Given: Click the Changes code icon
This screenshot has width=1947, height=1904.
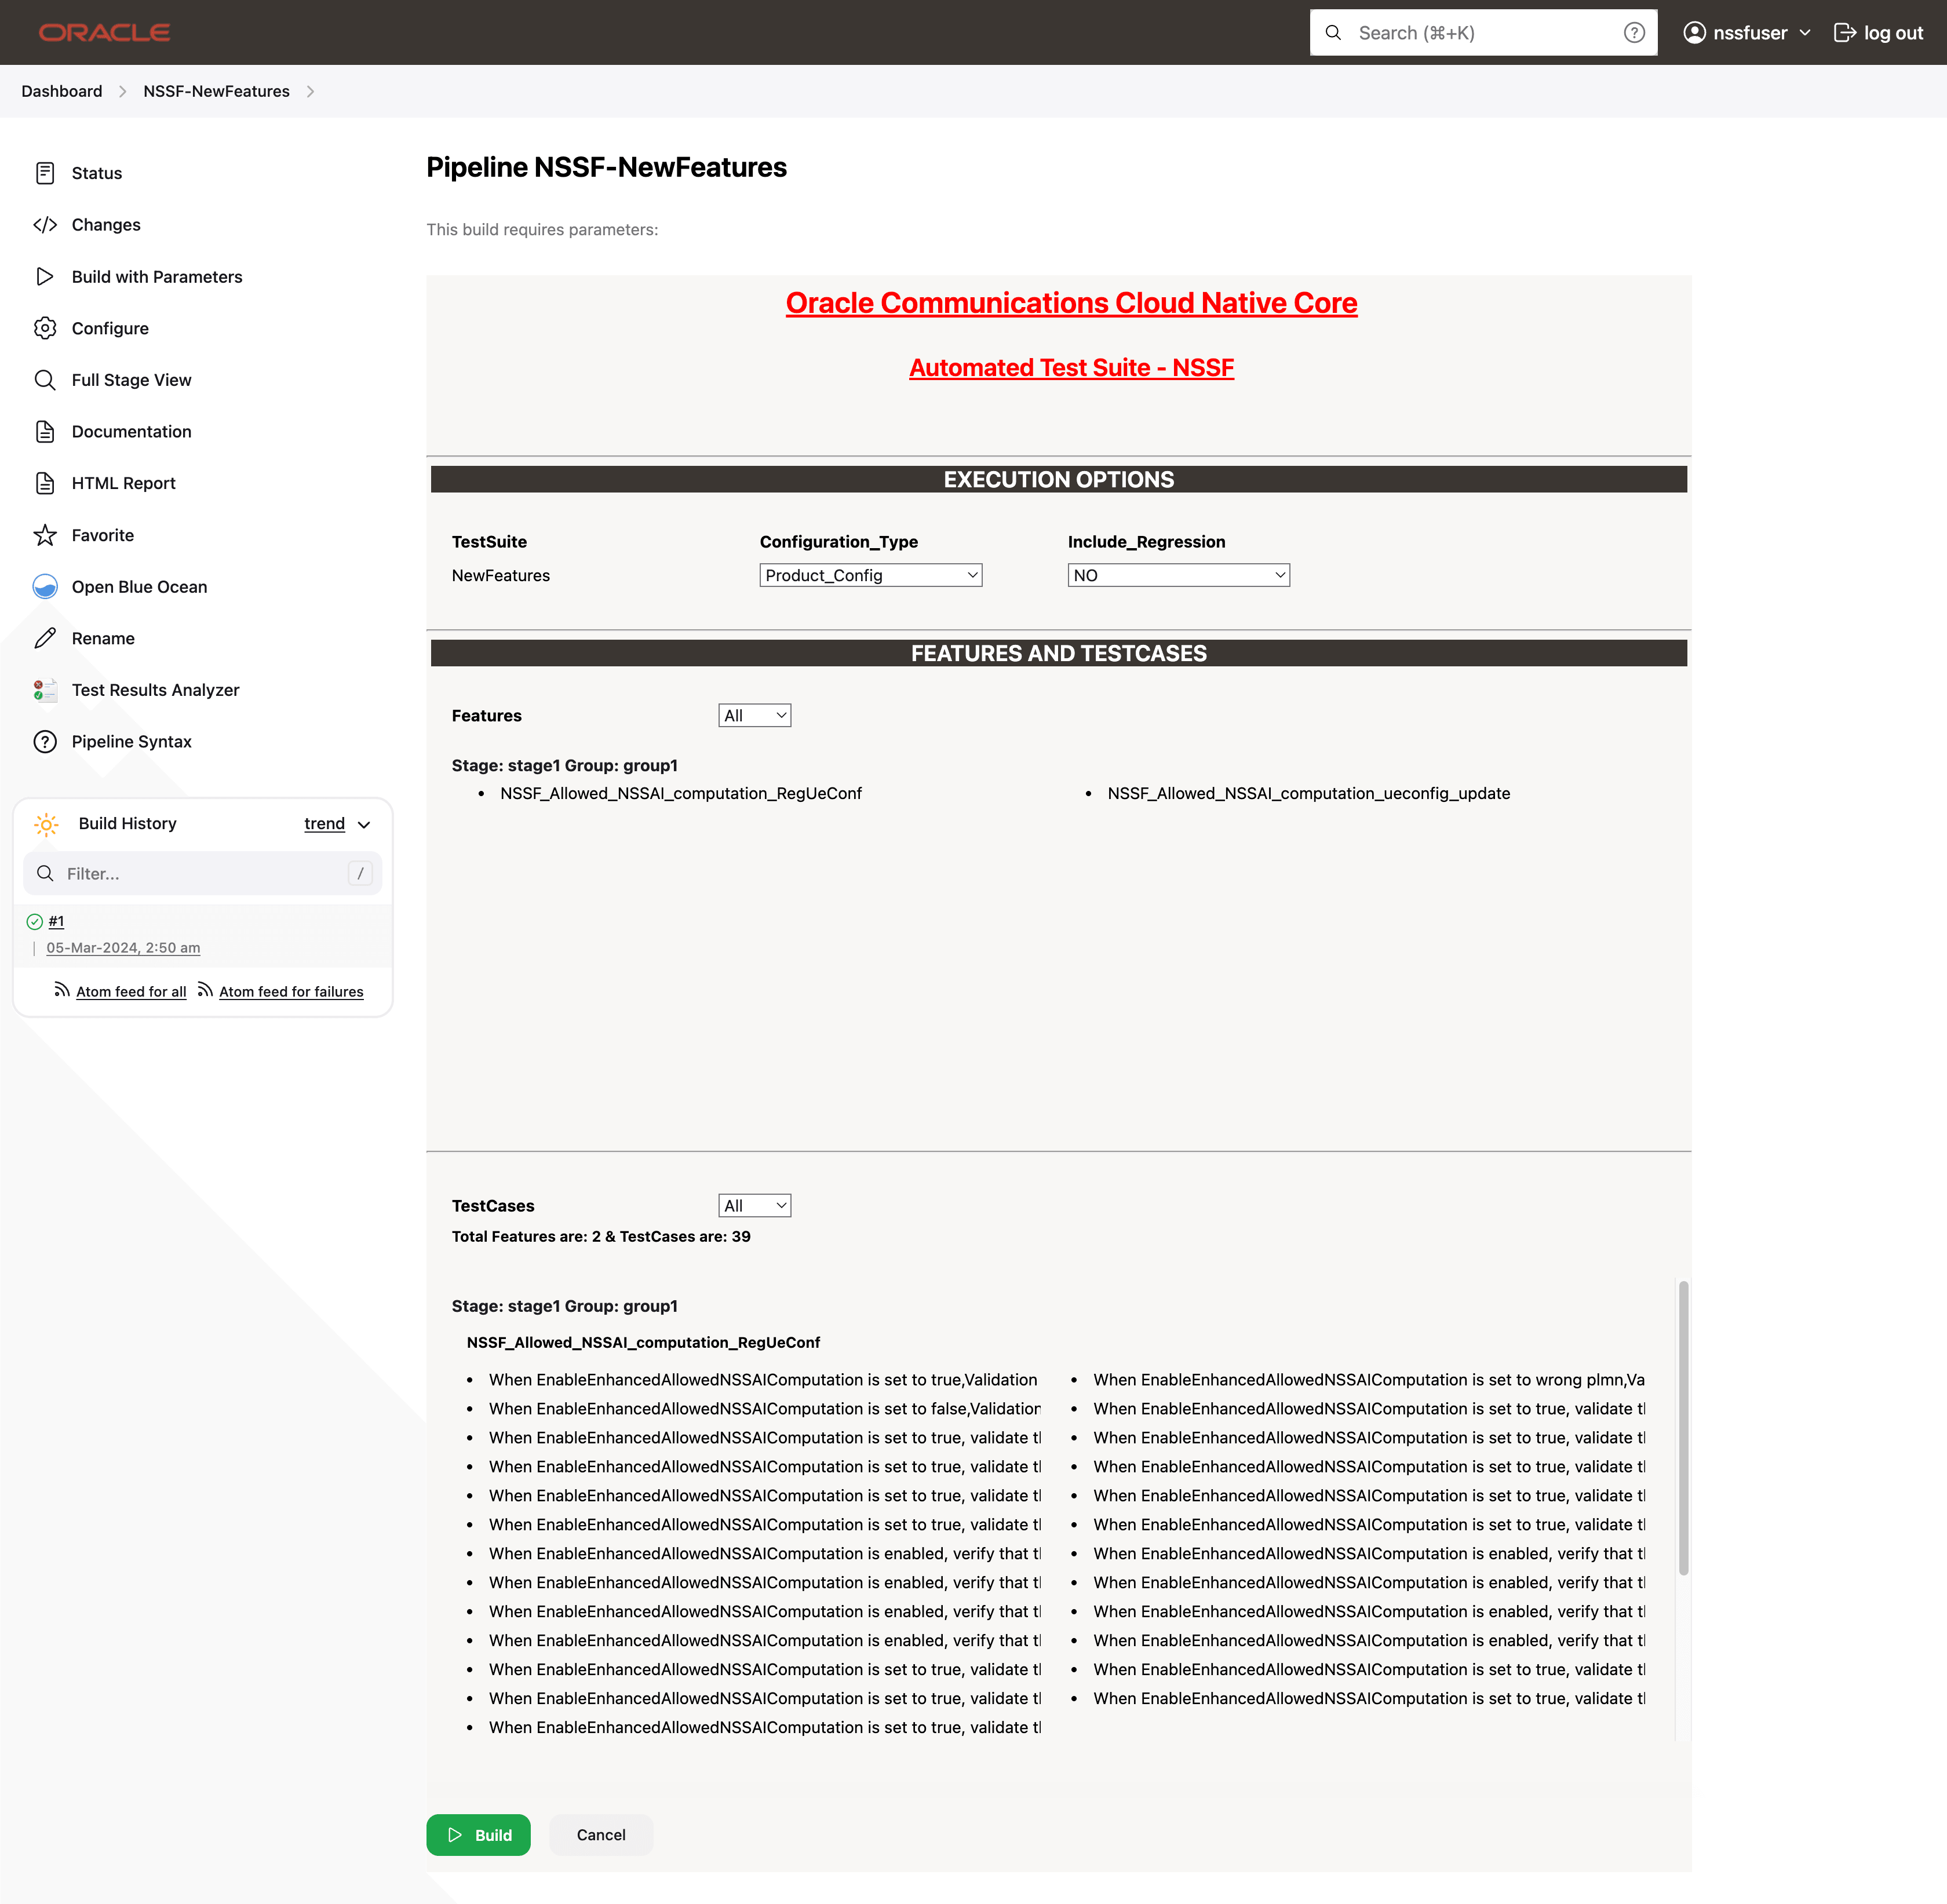Looking at the screenshot, I should click(45, 225).
